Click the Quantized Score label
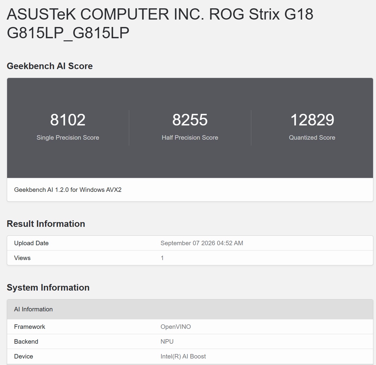The image size is (376, 365). (x=312, y=138)
